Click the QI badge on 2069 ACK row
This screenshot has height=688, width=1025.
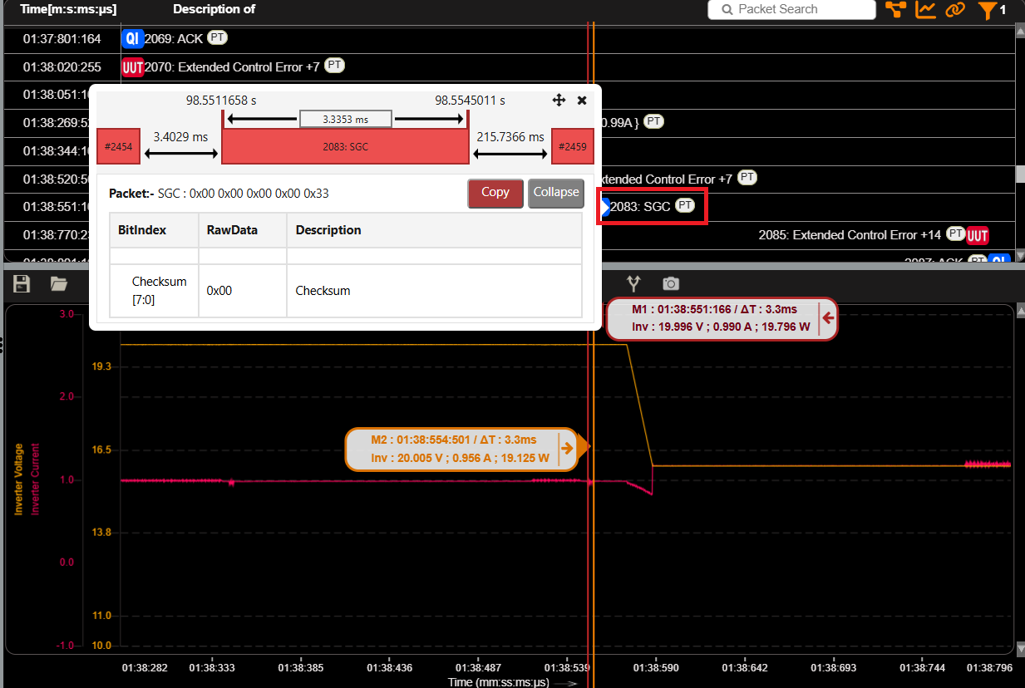pos(132,38)
